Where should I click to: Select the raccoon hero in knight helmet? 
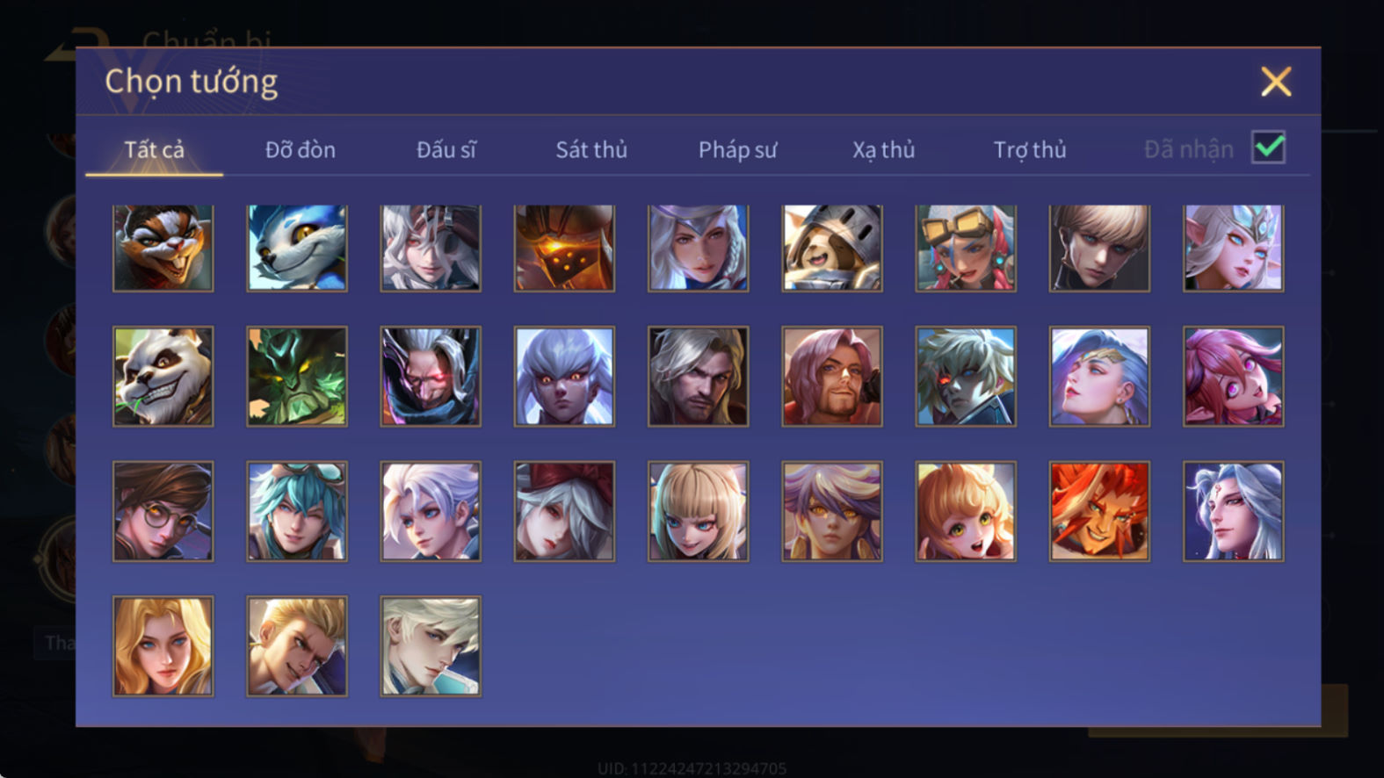pyautogui.click(x=832, y=248)
